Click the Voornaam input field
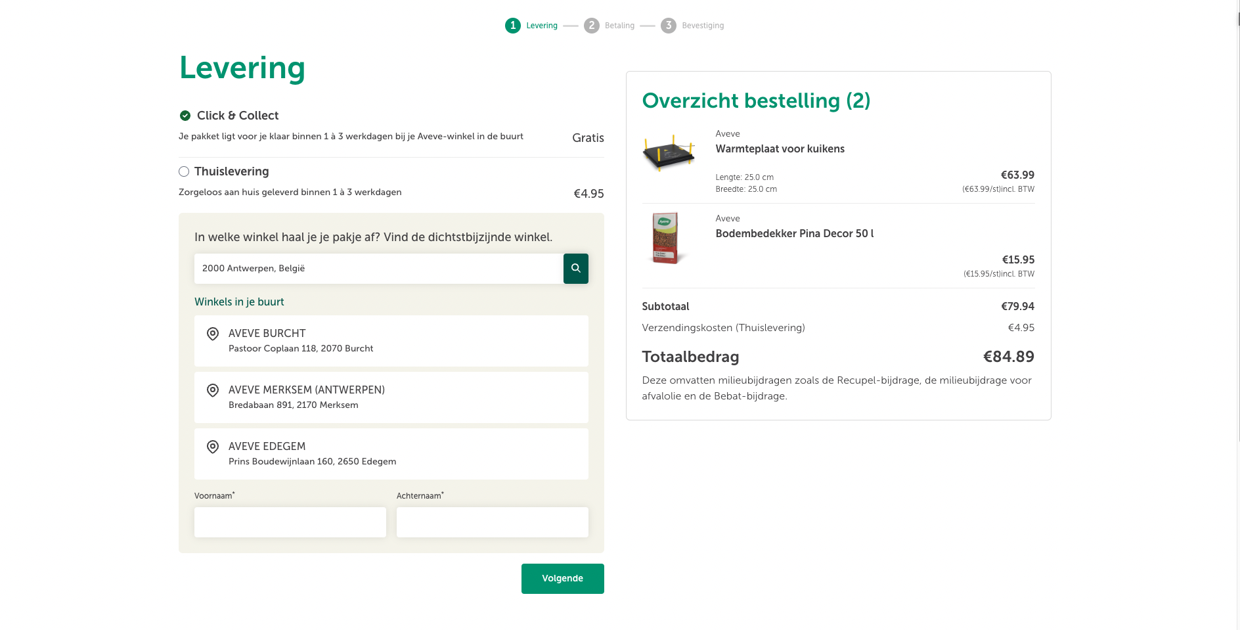Screen dimensions: 1240x630 (x=290, y=522)
